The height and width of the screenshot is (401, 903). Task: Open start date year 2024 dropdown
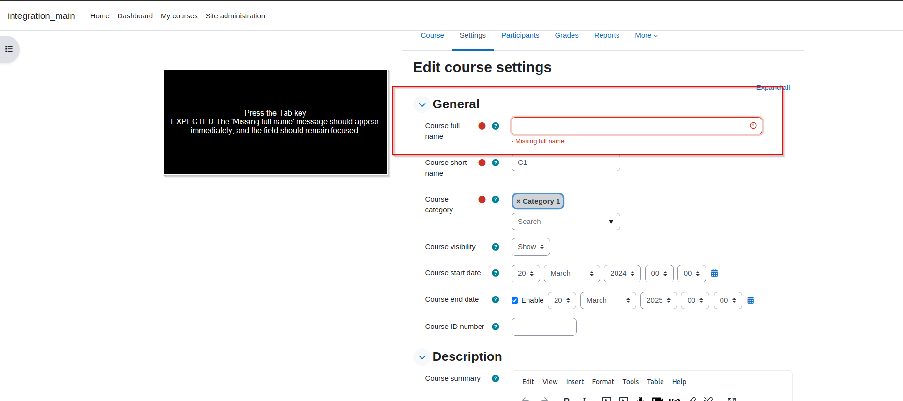tap(622, 273)
